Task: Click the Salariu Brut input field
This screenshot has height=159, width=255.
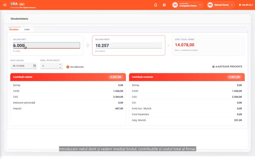Action: pyautogui.click(x=129, y=45)
